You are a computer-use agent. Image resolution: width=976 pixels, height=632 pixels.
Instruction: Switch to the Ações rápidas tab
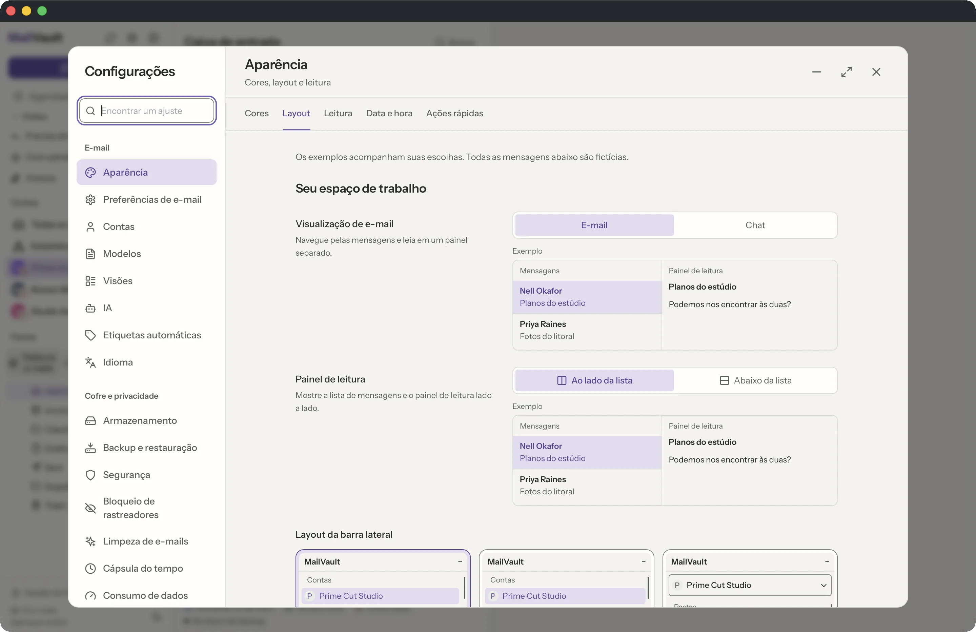455,113
